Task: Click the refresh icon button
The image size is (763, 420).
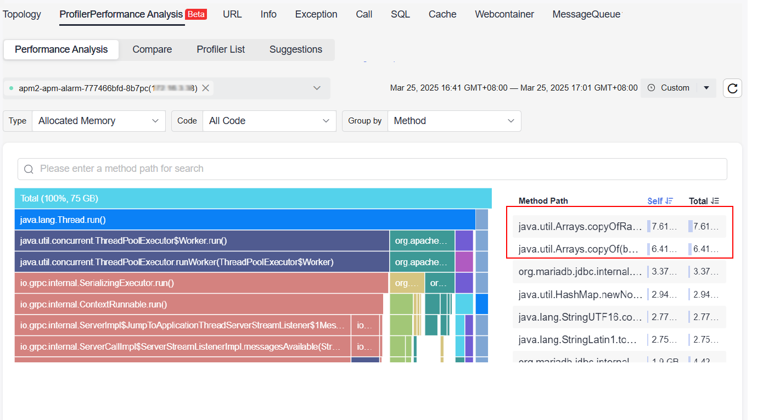Action: 733,88
